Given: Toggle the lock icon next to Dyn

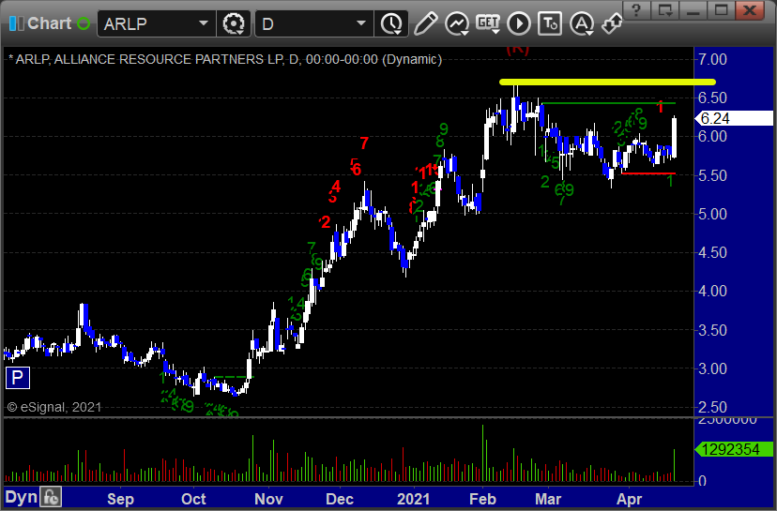Looking at the screenshot, I should tap(51, 497).
